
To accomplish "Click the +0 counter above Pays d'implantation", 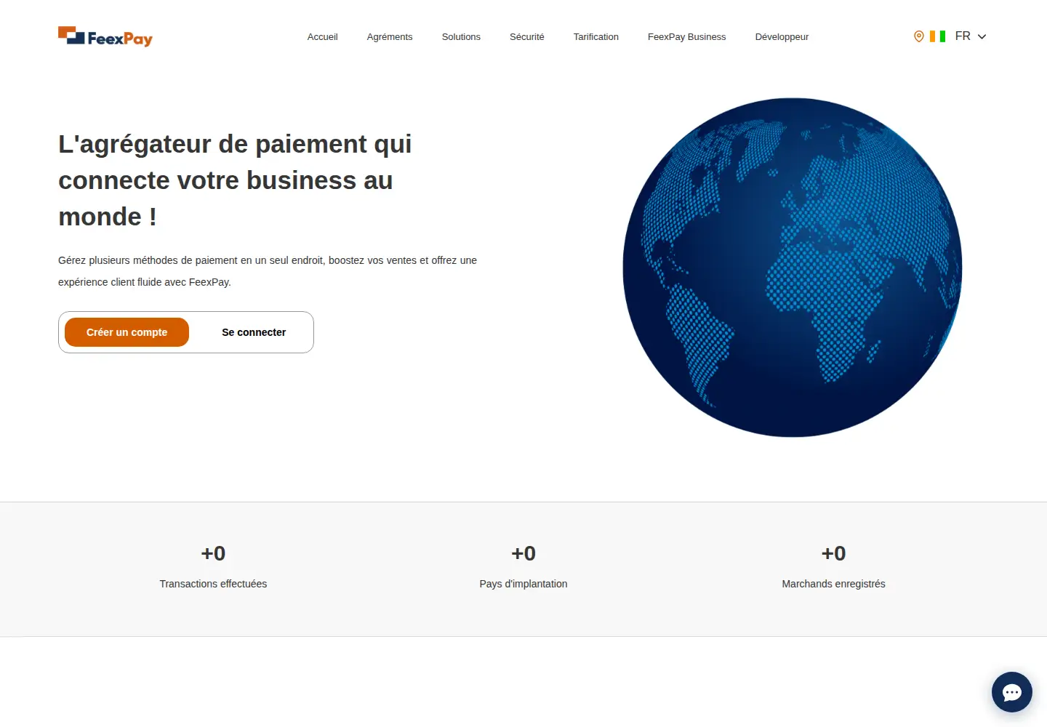I will 523,553.
